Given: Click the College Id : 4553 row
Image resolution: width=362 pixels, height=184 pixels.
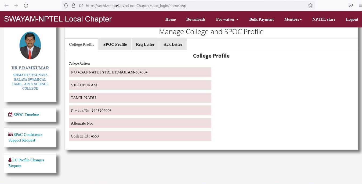Looking at the screenshot, I should [140, 136].
